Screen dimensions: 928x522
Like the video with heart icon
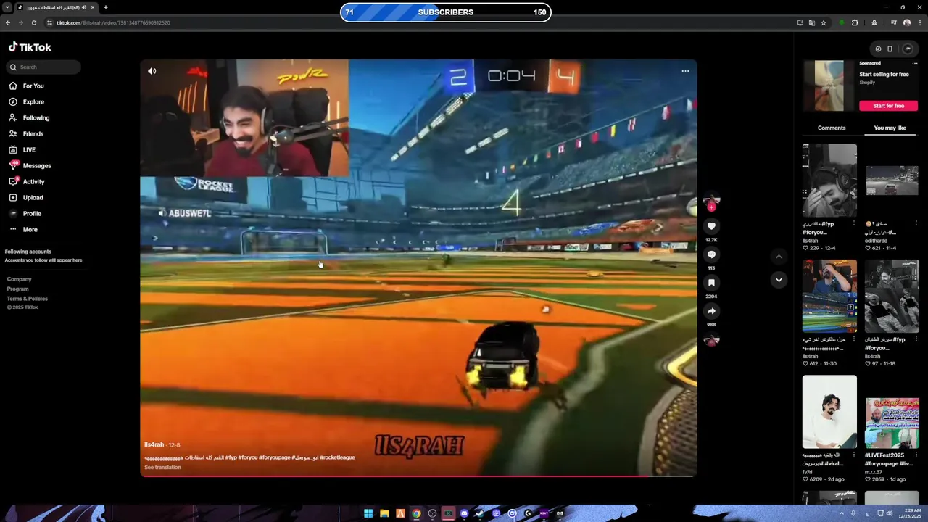[711, 226]
